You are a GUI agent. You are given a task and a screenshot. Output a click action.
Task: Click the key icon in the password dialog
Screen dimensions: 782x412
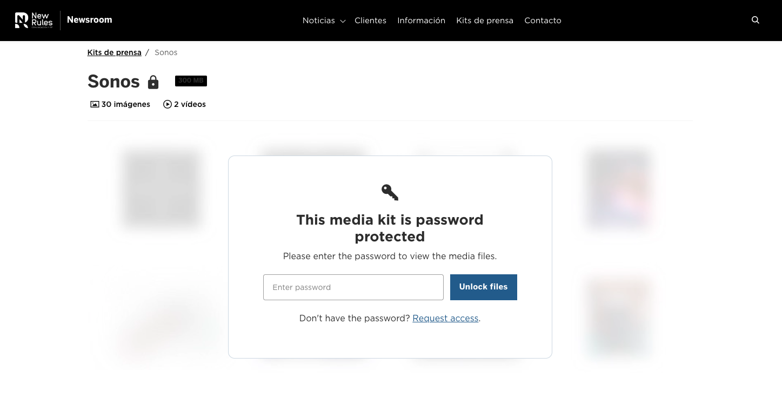pos(390,192)
